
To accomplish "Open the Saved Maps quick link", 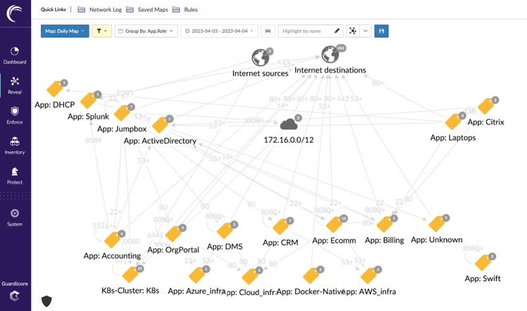I will coord(147,10).
